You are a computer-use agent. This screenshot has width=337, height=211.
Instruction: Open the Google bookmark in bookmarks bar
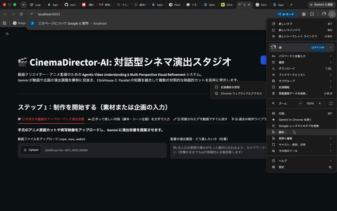click(x=19, y=23)
